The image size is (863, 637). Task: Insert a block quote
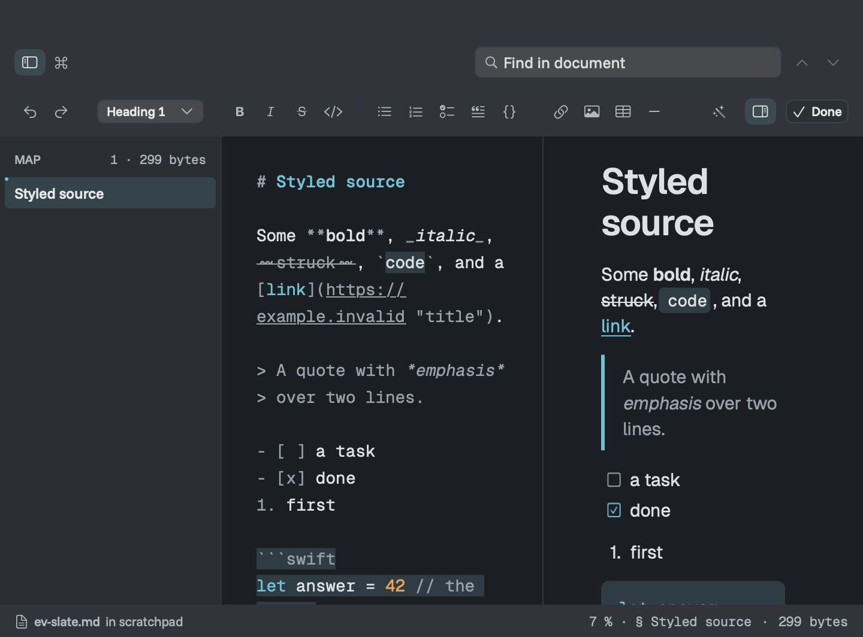(478, 111)
